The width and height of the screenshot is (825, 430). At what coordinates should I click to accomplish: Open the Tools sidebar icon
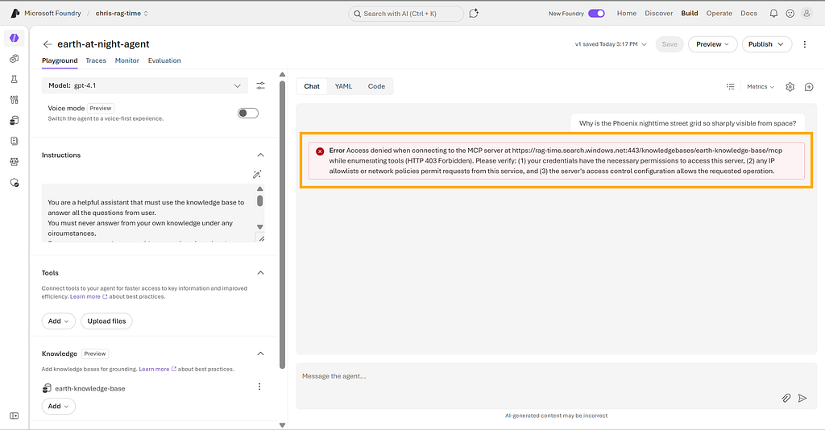click(15, 99)
